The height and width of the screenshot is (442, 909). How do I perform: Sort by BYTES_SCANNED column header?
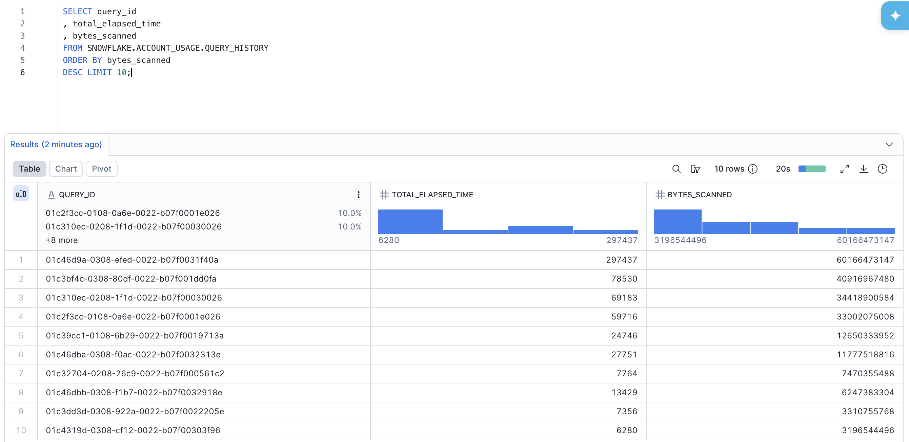[x=700, y=195]
